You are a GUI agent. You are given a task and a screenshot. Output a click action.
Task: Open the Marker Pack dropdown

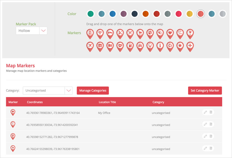[x=43, y=30]
